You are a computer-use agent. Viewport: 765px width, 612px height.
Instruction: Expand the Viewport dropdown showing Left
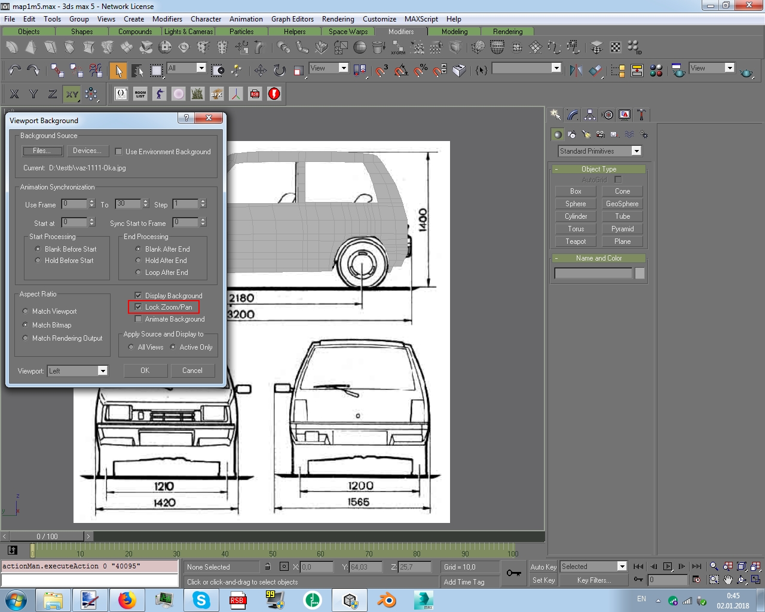tap(102, 371)
